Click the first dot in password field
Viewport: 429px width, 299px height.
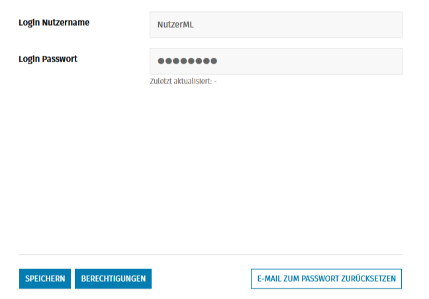(161, 61)
